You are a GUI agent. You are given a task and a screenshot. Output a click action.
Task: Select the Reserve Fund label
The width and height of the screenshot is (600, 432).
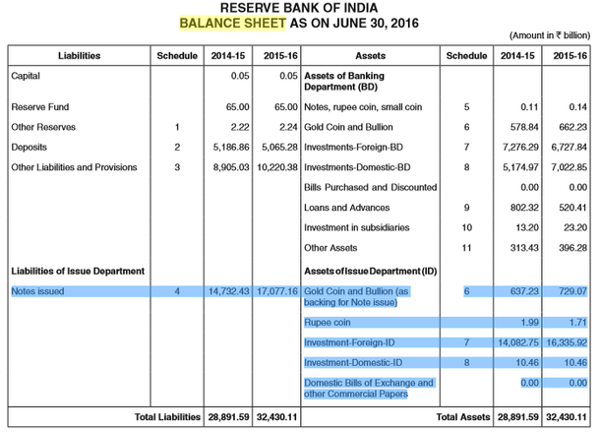tap(39, 106)
